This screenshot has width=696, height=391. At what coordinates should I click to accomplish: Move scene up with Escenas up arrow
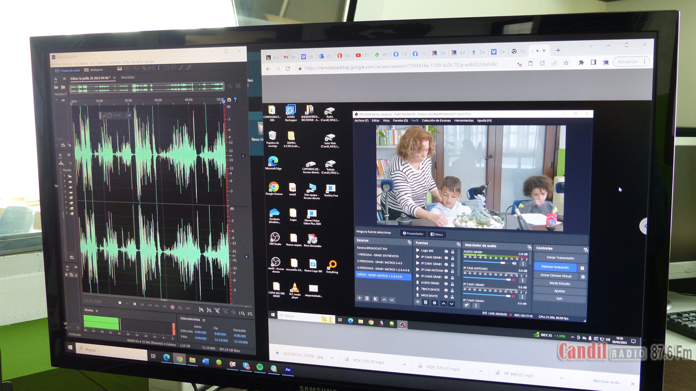[384, 299]
